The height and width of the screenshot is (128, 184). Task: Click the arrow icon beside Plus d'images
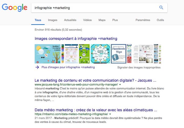[x=37, y=67]
